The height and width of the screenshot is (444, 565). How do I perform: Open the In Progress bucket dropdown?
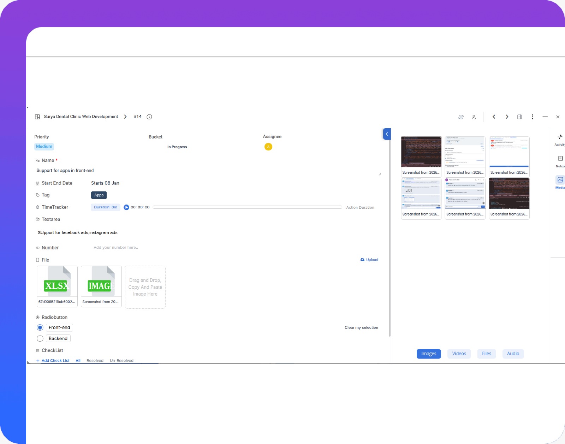[177, 147]
